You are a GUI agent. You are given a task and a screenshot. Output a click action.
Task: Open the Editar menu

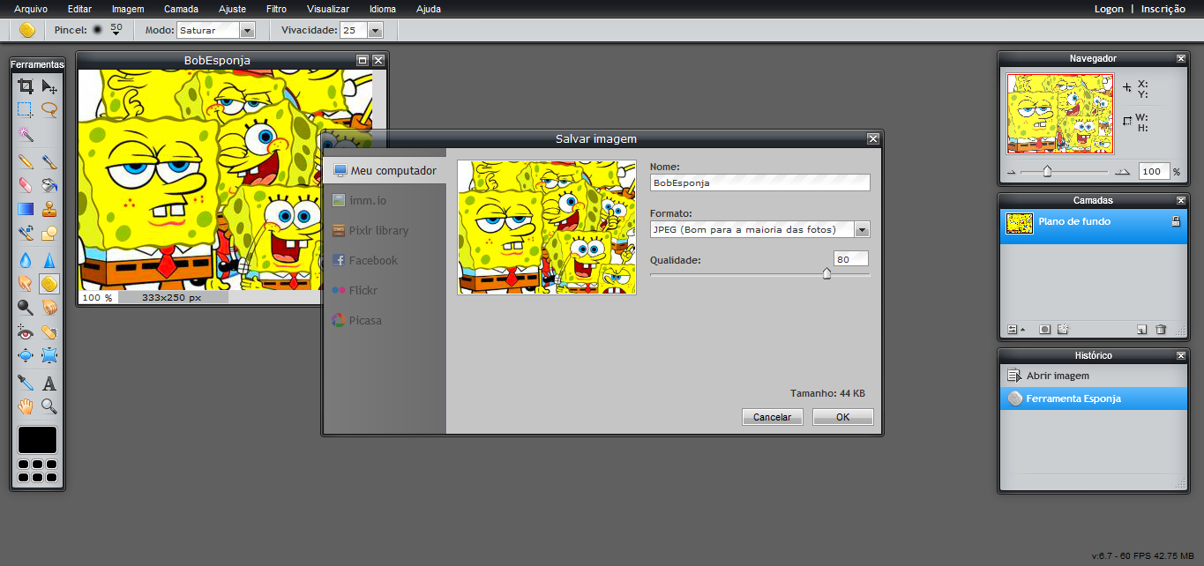[x=79, y=9]
